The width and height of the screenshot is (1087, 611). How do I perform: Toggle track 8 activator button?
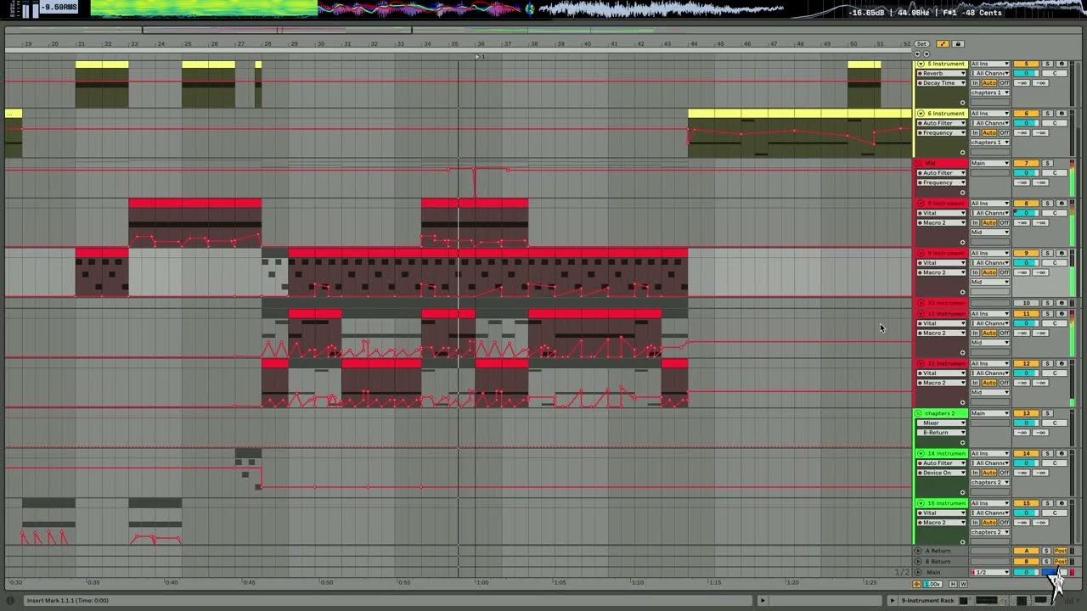click(x=1026, y=204)
